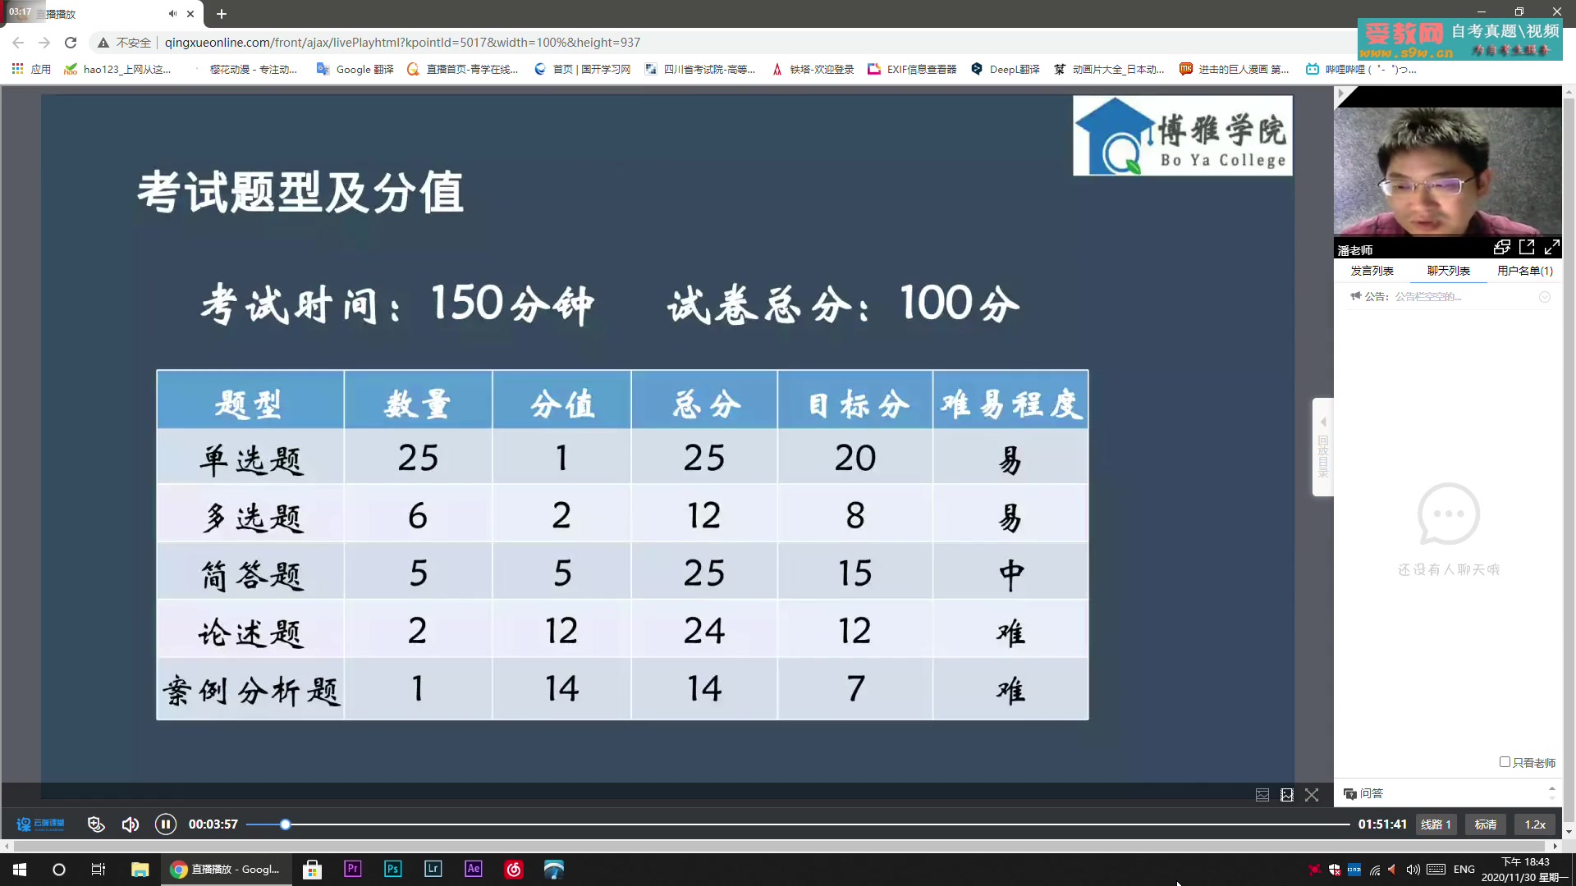This screenshot has width=1576, height=886.
Task: Pop out the teacher video window
Action: (x=1527, y=246)
